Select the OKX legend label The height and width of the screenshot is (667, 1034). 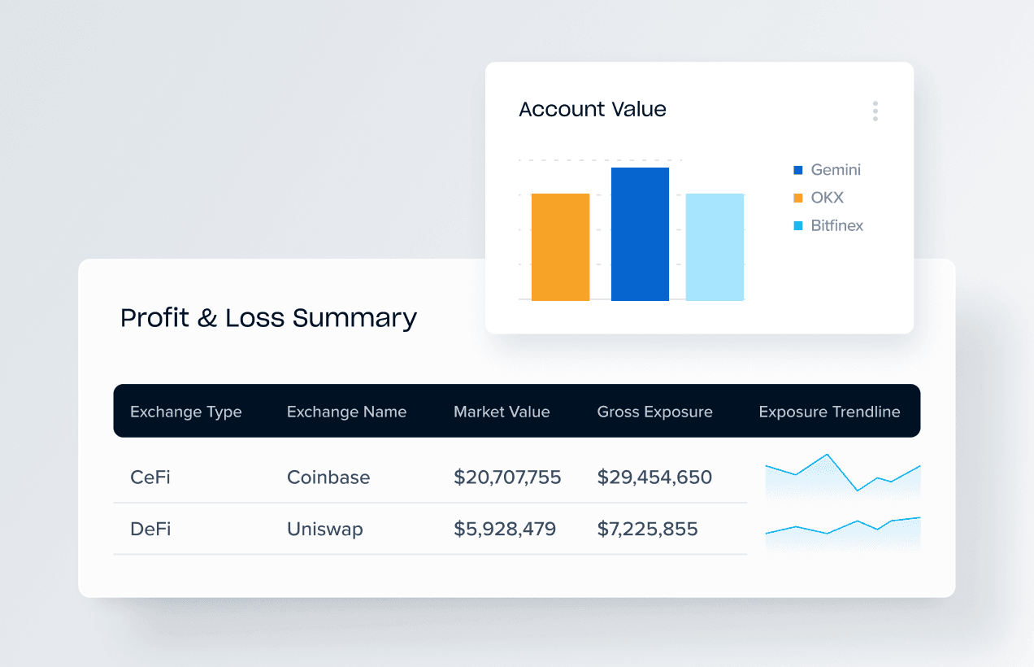[828, 198]
